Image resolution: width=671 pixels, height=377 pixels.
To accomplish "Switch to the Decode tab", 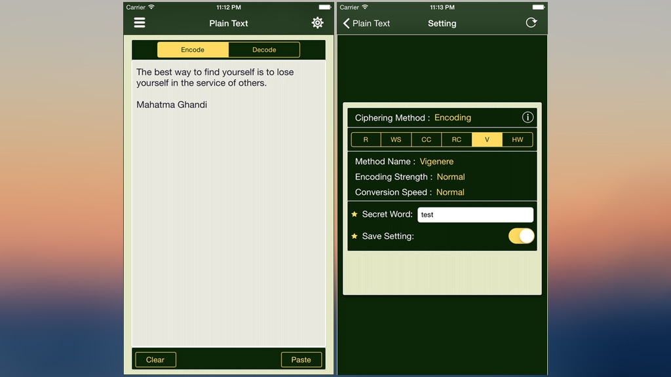I will tap(264, 50).
